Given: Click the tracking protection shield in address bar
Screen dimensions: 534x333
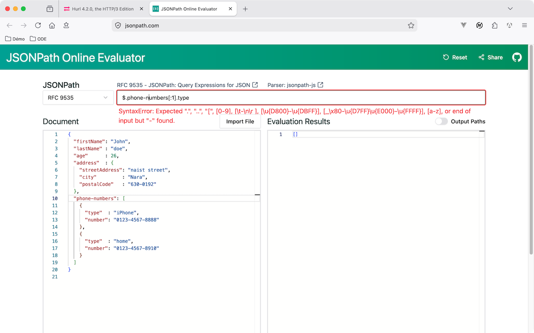Looking at the screenshot, I should tap(117, 25).
